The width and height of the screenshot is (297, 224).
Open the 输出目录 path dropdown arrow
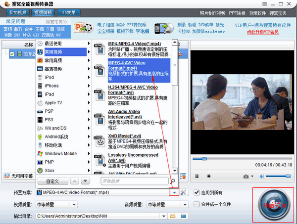[x=164, y=216]
